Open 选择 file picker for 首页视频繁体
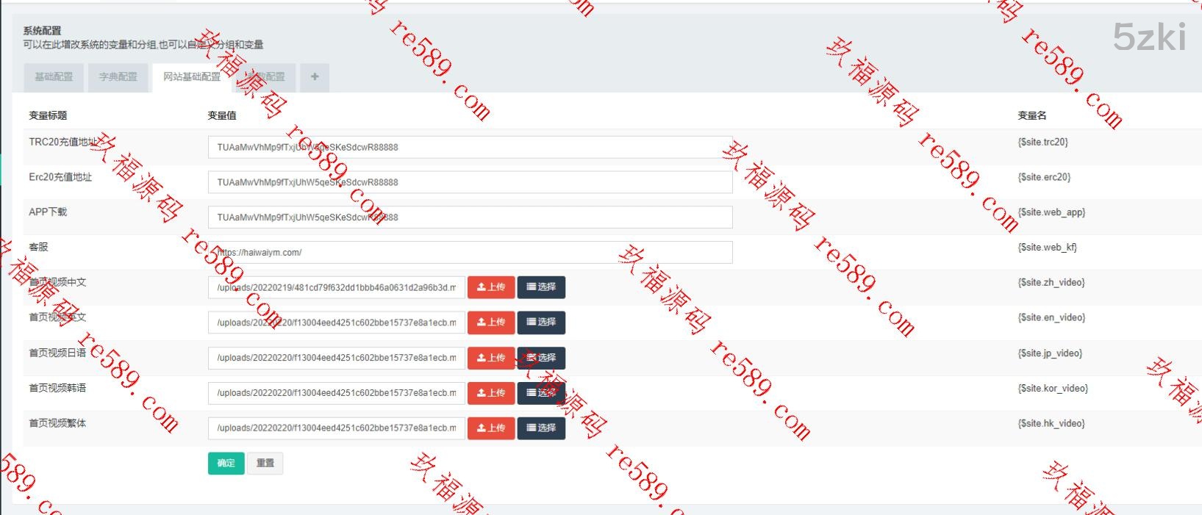Screen dimensions: 1202x515 click(x=541, y=428)
